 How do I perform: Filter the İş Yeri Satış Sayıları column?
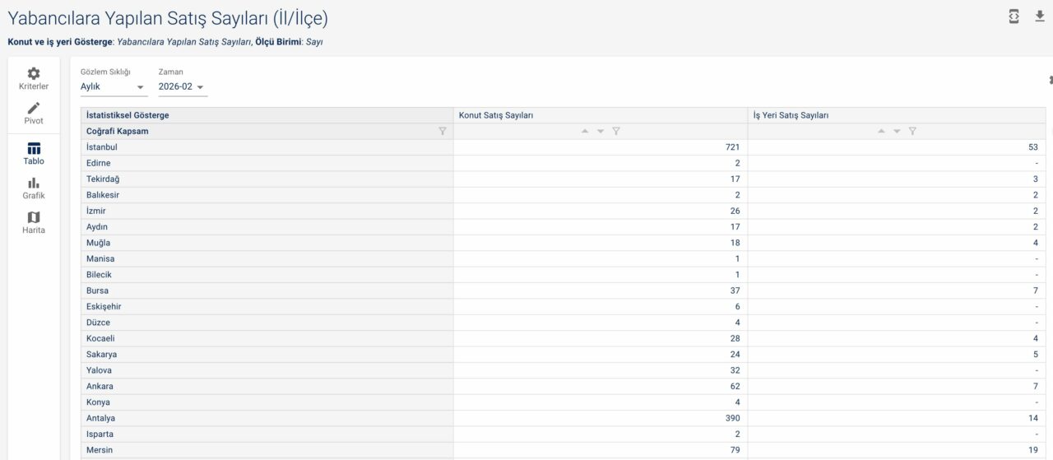[x=912, y=131]
